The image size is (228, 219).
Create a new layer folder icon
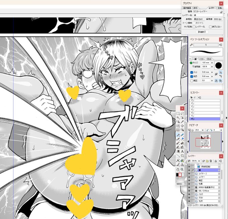coord(207,161)
